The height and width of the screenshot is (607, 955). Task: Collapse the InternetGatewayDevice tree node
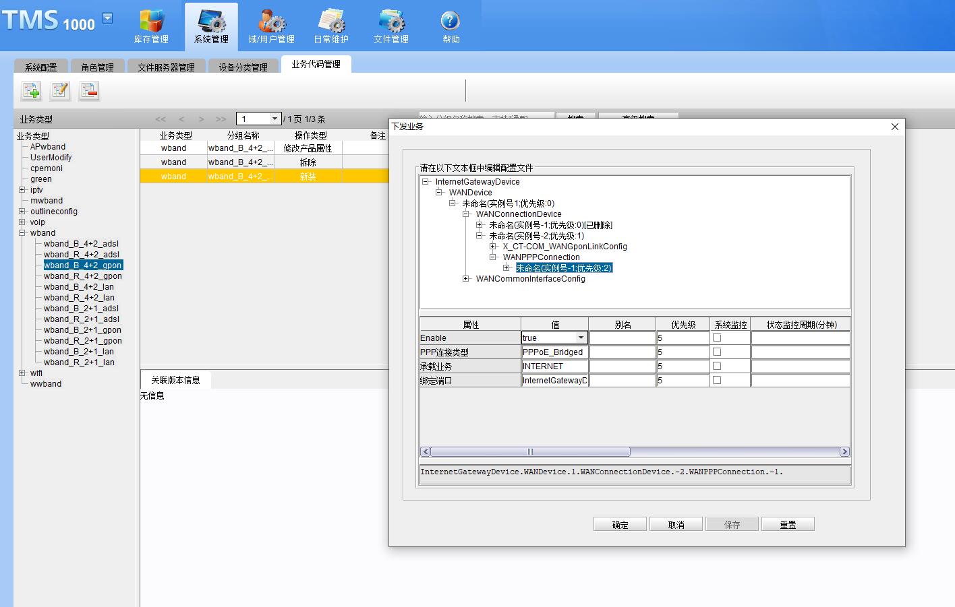point(426,182)
